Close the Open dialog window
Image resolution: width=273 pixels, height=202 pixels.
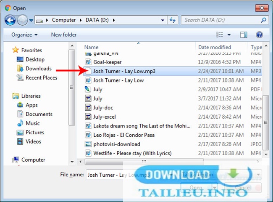click(x=262, y=8)
